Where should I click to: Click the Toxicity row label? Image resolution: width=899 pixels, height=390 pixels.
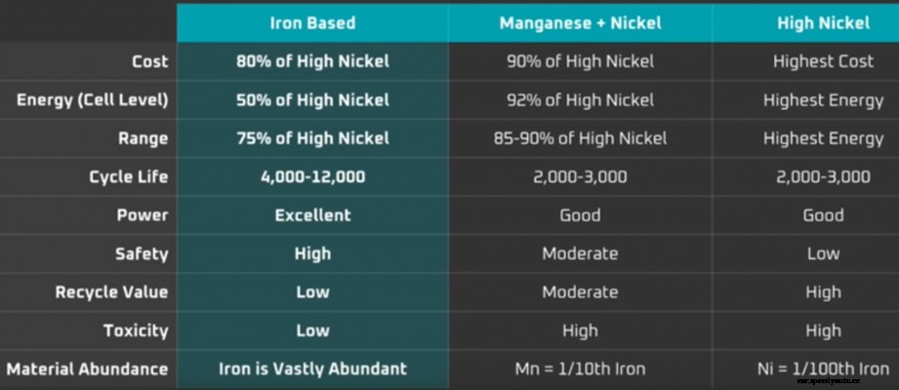[x=136, y=331]
